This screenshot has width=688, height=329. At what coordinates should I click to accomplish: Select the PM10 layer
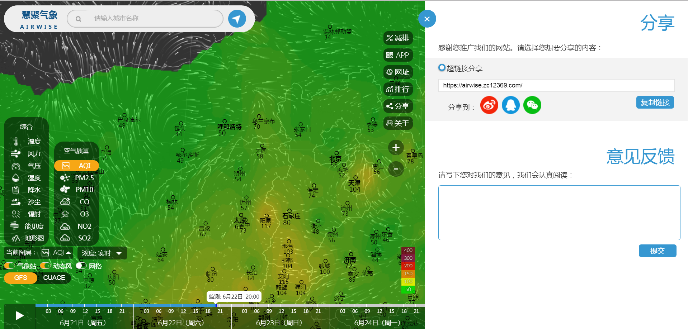(x=76, y=190)
